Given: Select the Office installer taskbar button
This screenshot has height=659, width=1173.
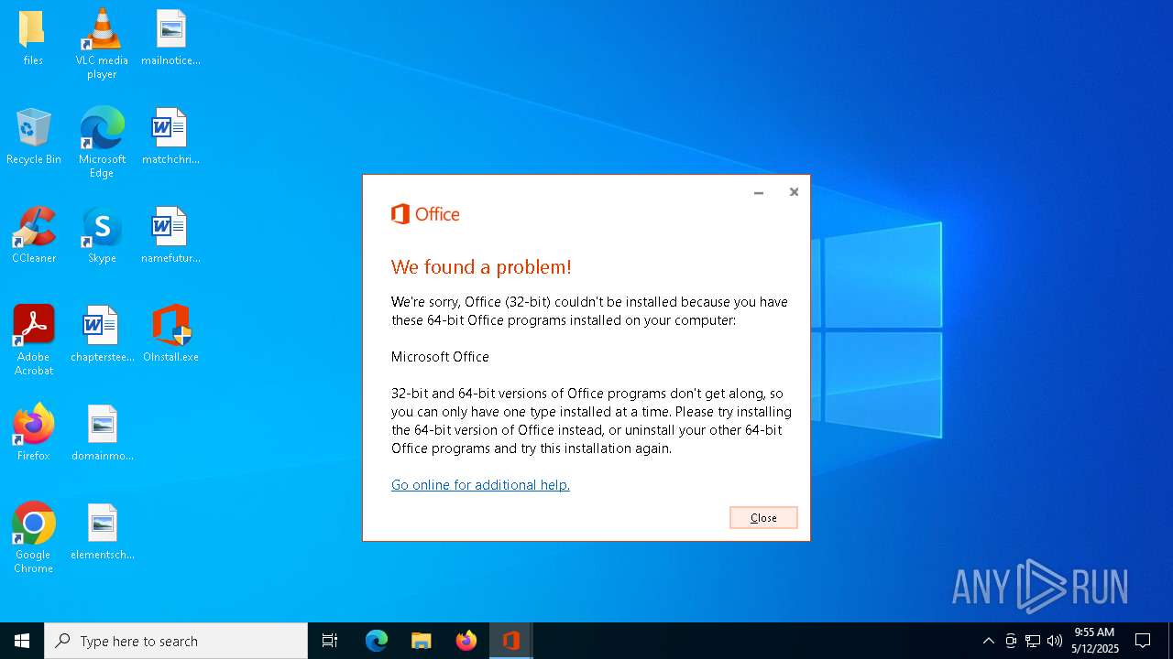Looking at the screenshot, I should 511,641.
